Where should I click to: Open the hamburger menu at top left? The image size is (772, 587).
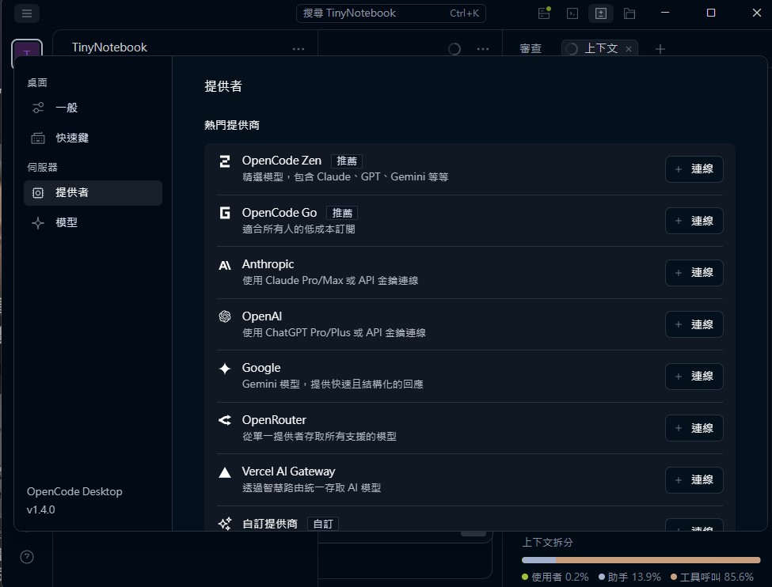[27, 13]
